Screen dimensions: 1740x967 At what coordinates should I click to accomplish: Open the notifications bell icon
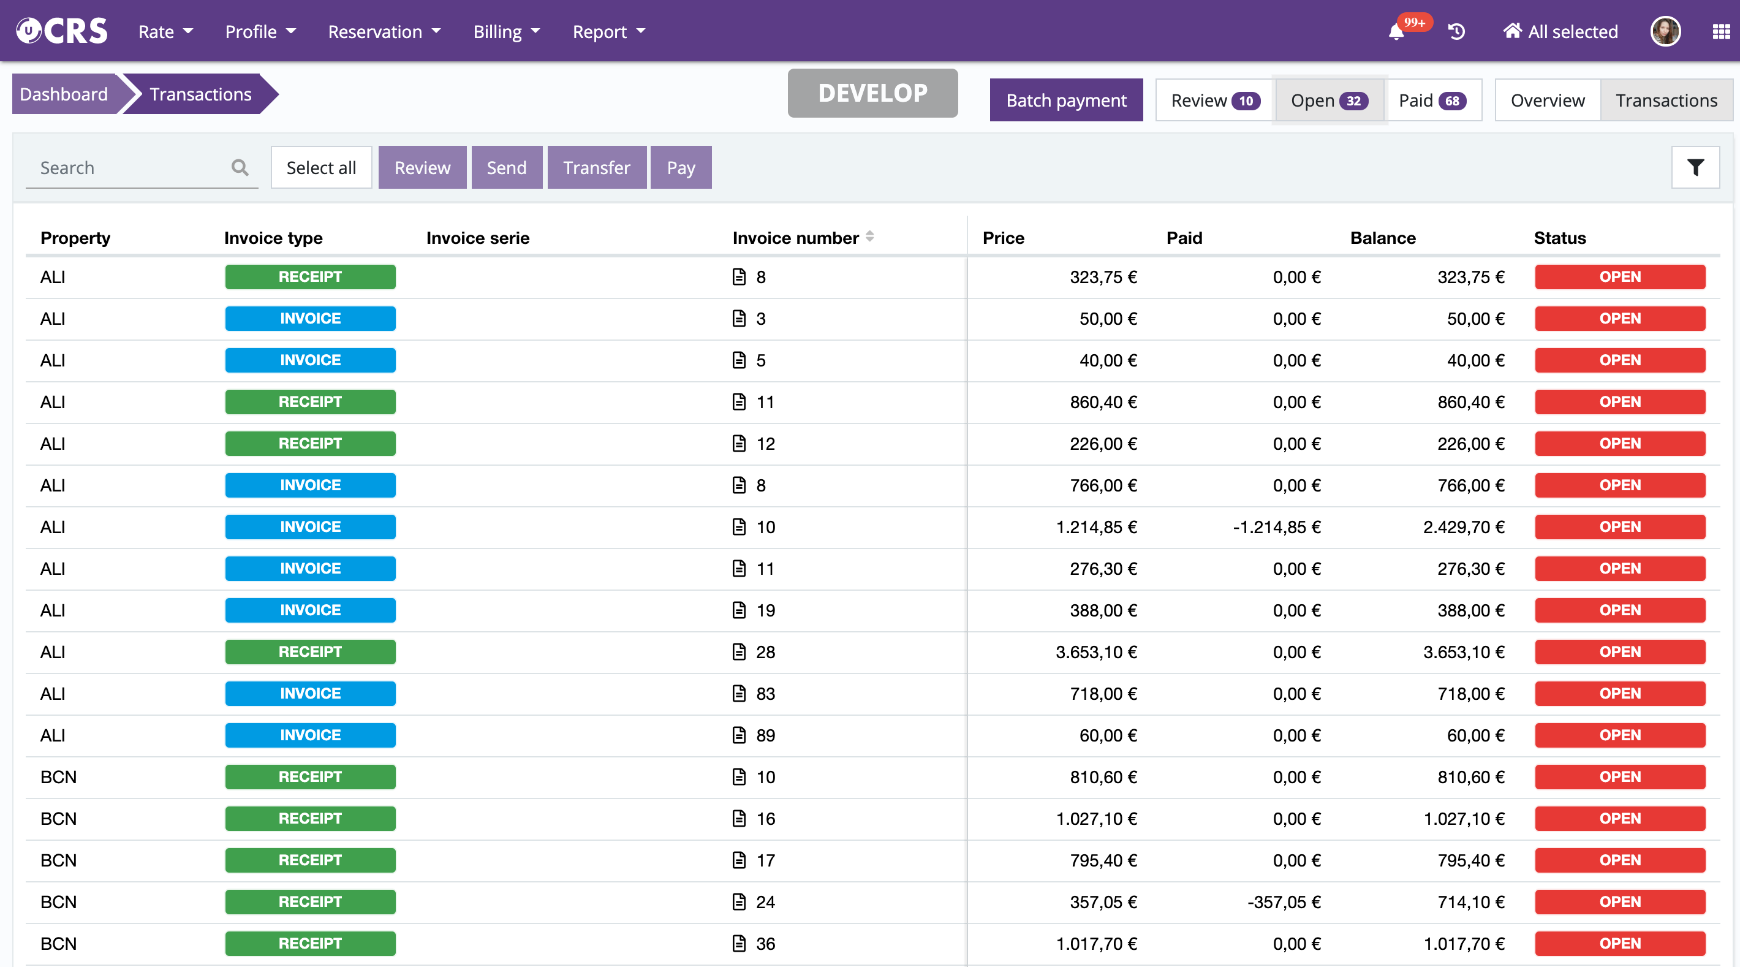(1396, 32)
